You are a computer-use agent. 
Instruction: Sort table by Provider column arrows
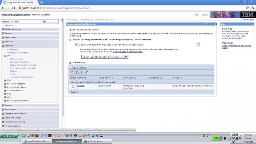(134, 78)
